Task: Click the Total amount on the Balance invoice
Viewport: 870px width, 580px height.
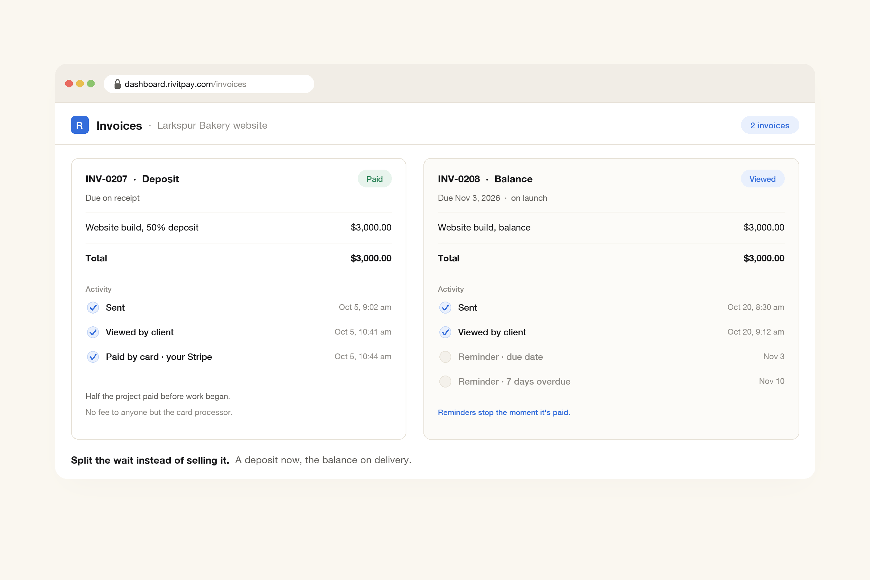Action: point(764,258)
